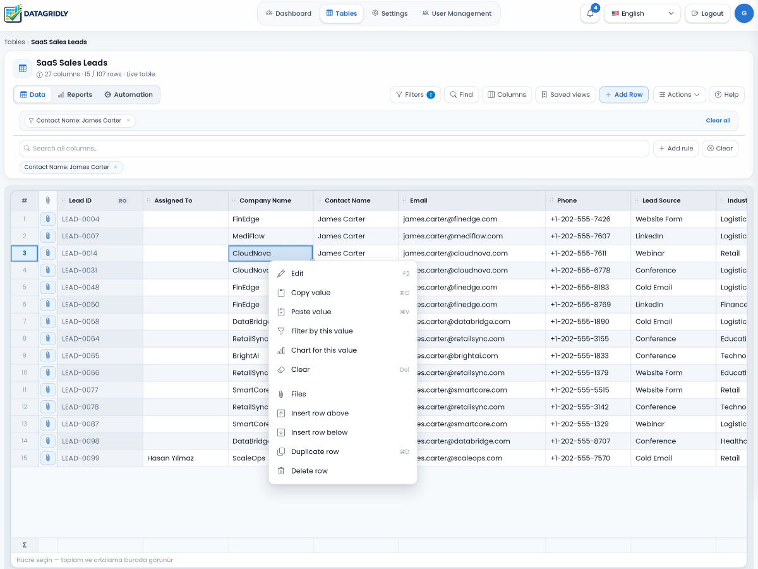
Task: Select Paste value in context menu
Action: [343, 312]
